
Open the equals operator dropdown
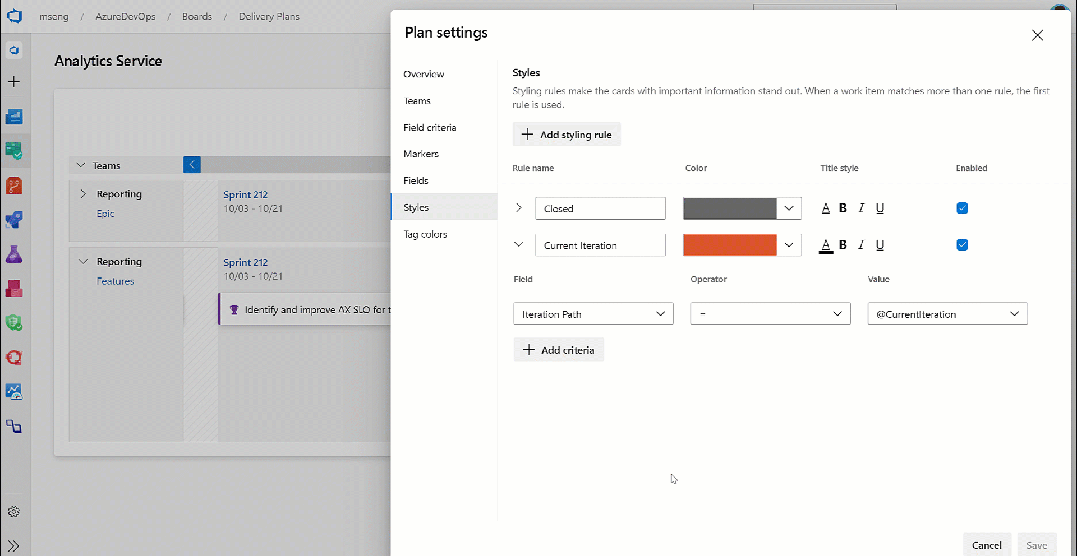point(770,314)
